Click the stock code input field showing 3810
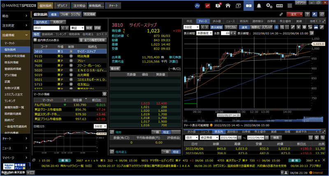This screenshot has width=329, height=176. pyautogui.click(x=46, y=28)
